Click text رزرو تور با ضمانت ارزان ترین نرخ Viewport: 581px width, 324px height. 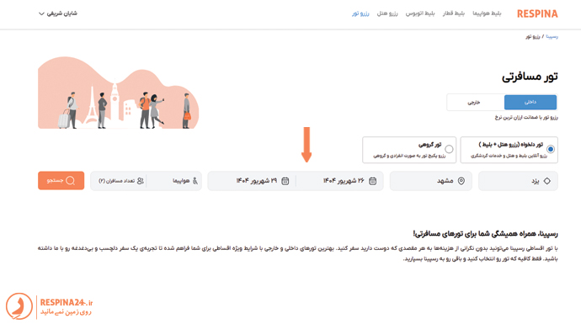pyautogui.click(x=526, y=117)
